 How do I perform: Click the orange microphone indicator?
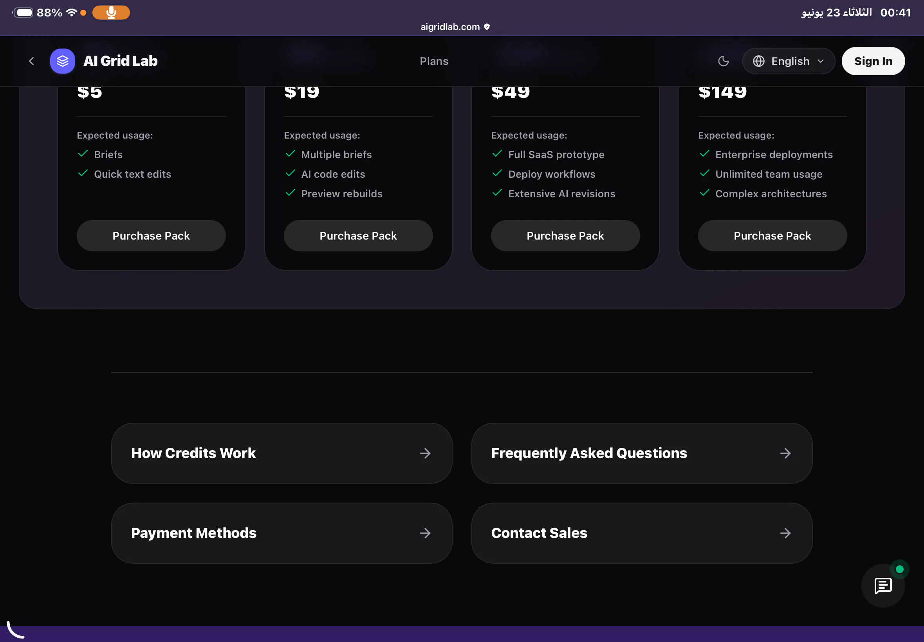111,13
